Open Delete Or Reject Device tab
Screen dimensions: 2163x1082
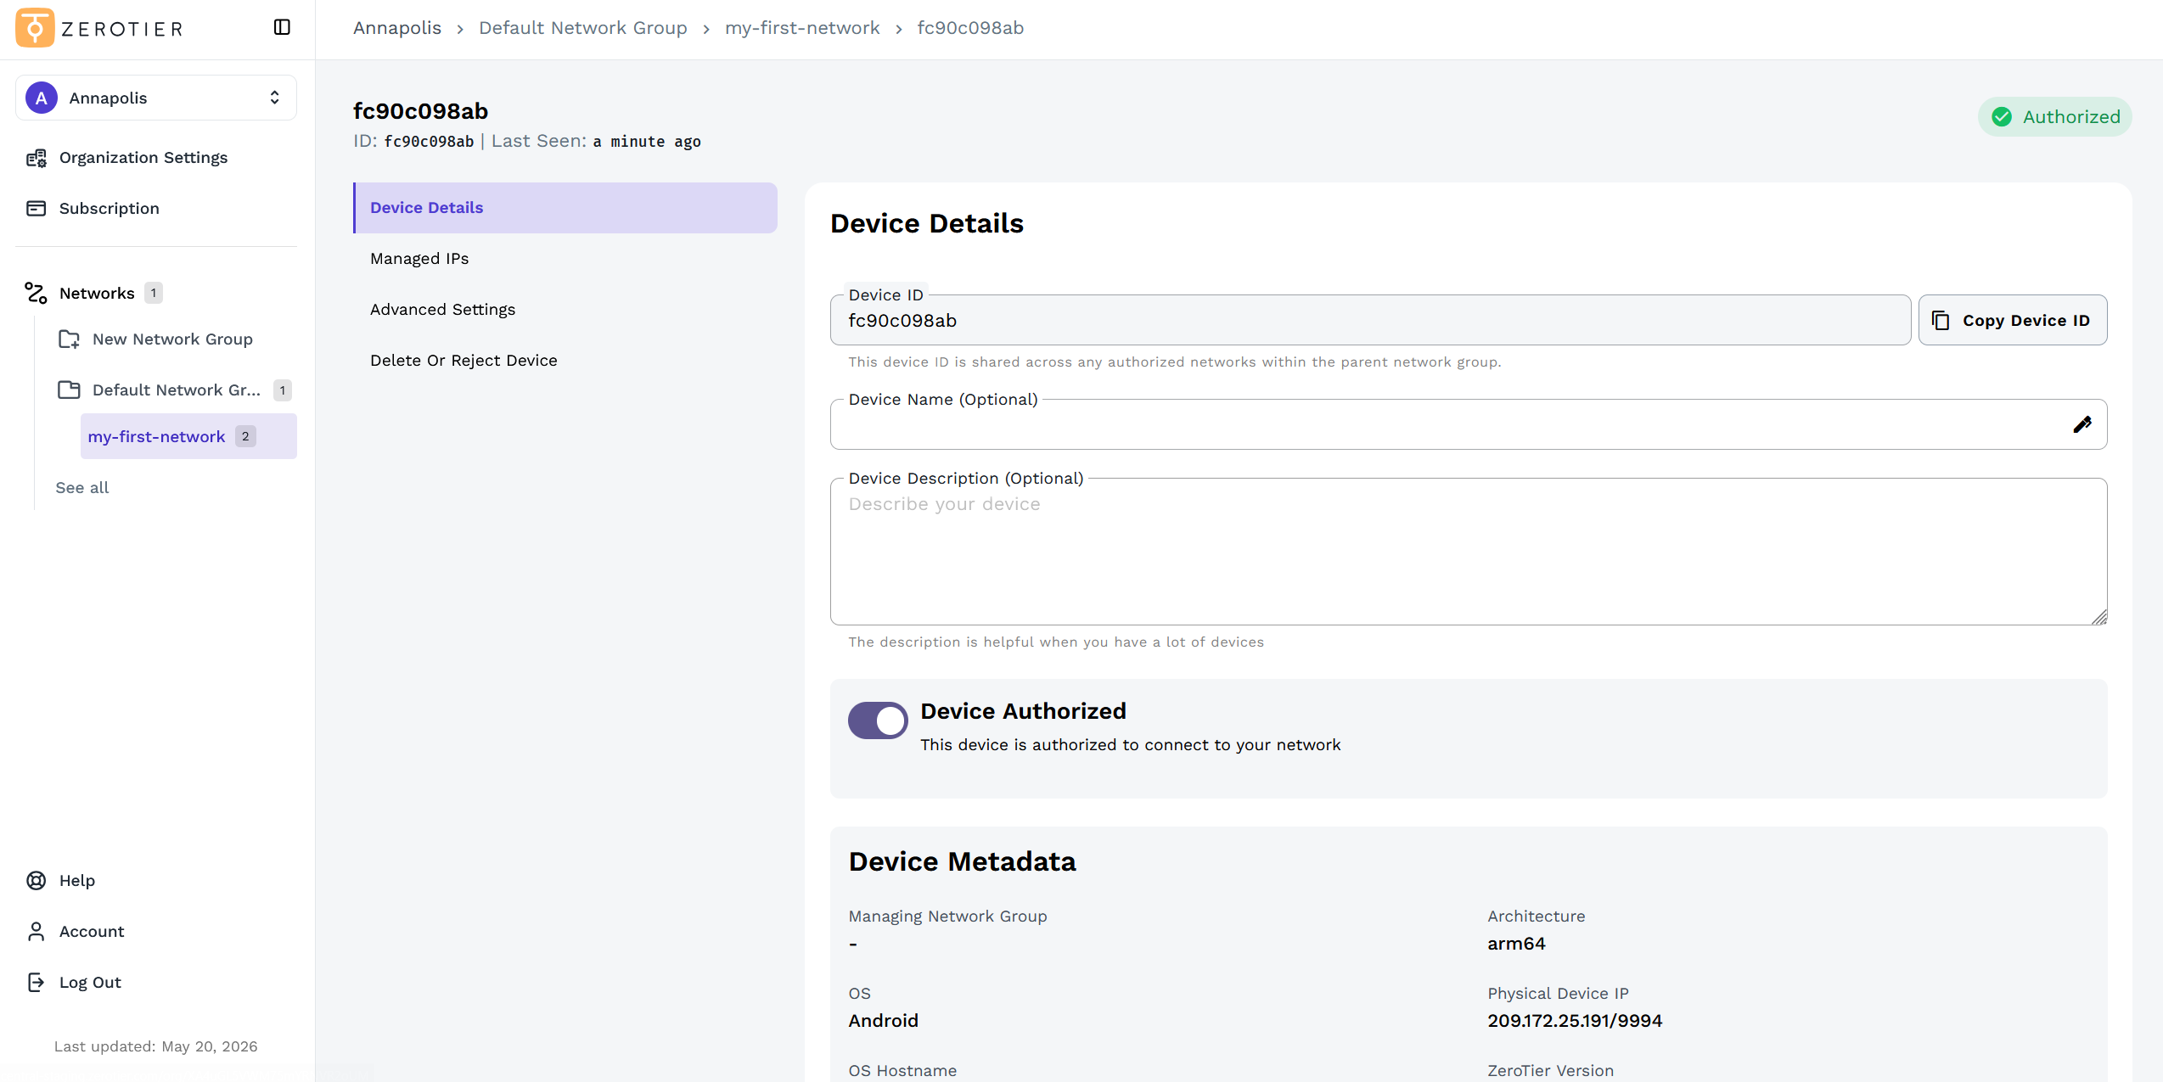(x=565, y=361)
